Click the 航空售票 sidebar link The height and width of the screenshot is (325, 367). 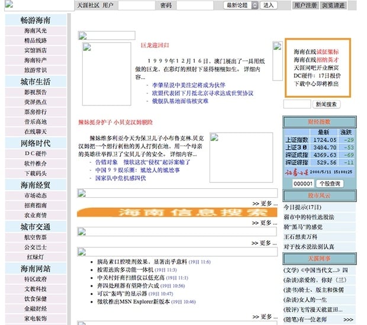pos(36,237)
